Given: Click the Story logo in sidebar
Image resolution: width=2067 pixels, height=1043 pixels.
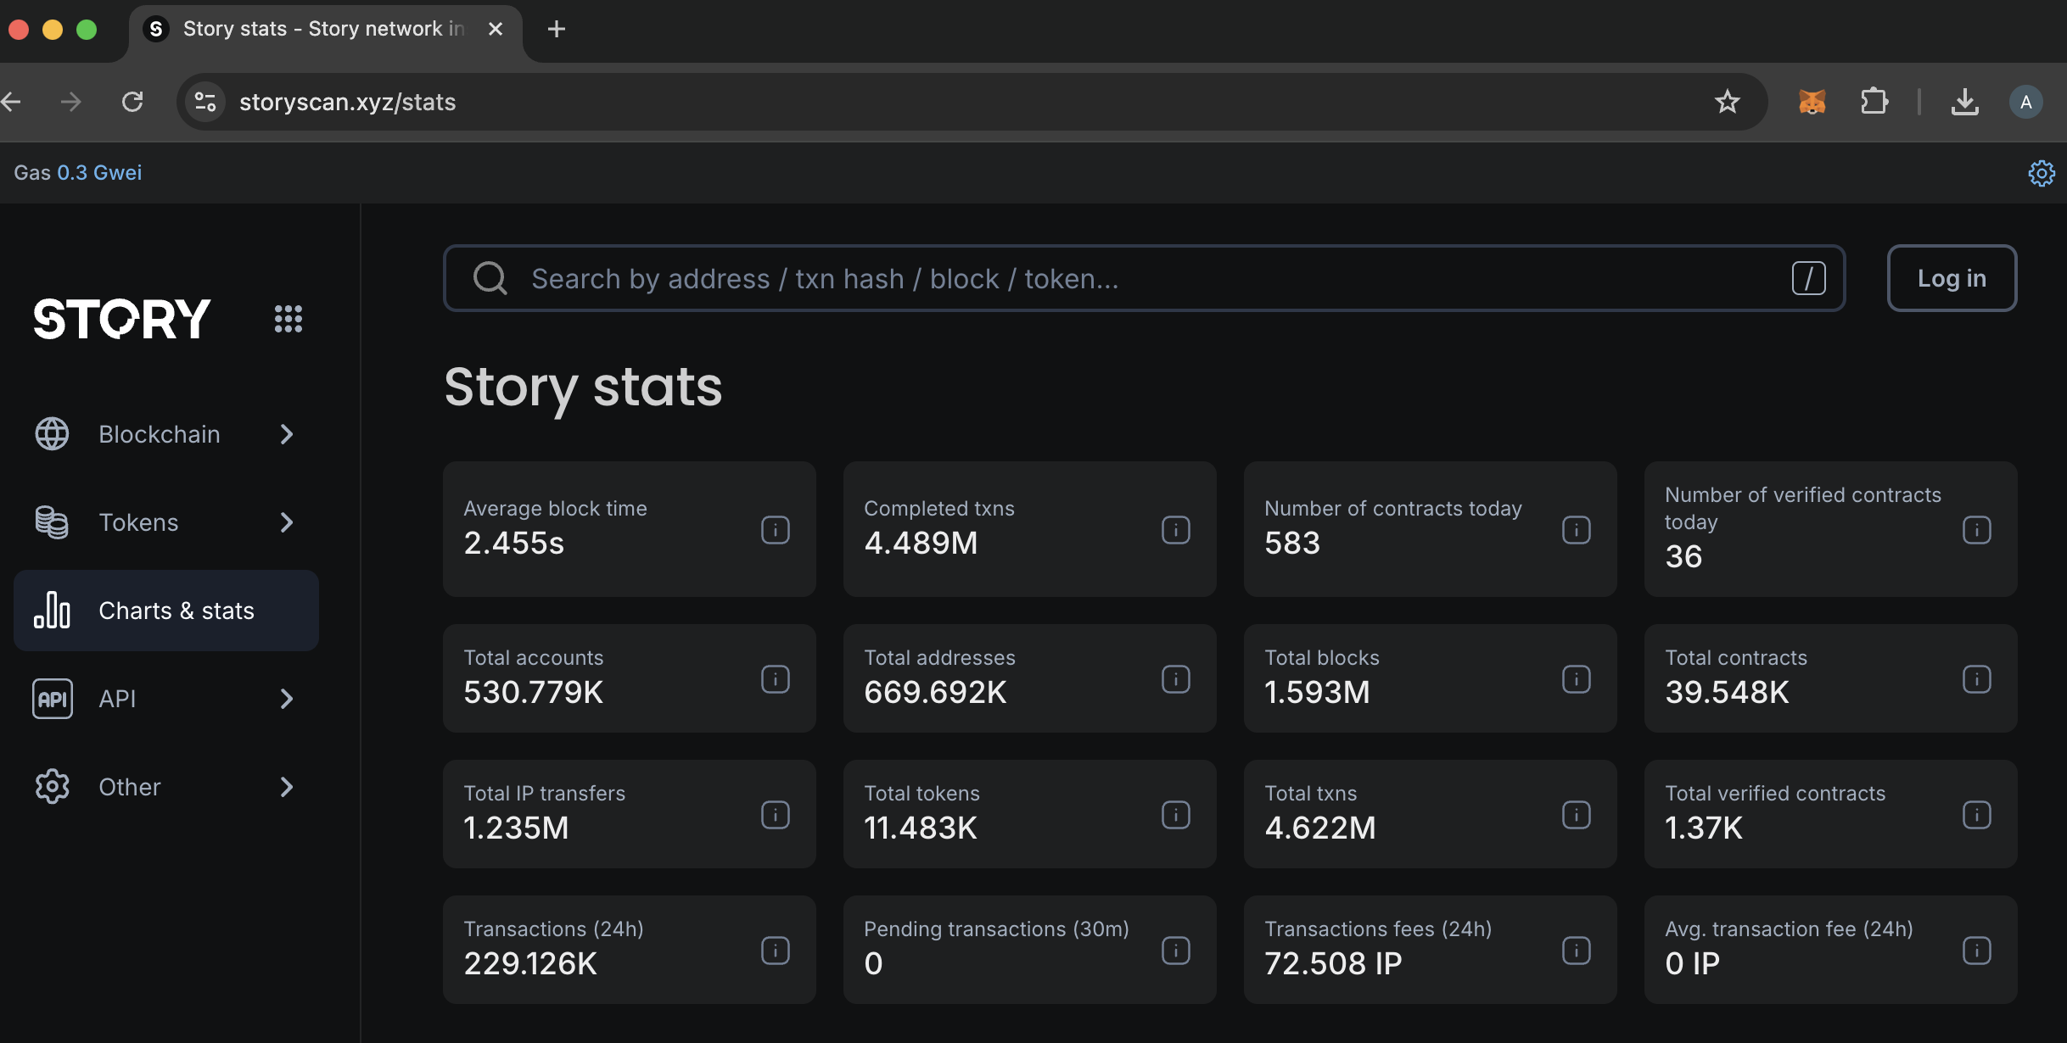Looking at the screenshot, I should pos(122,319).
